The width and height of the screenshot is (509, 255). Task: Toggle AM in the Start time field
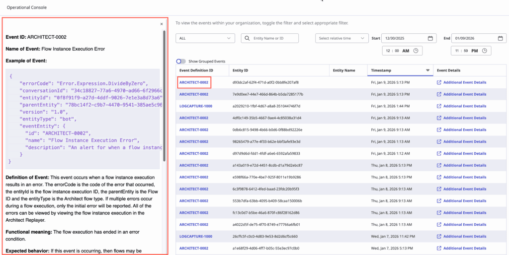pos(406,51)
